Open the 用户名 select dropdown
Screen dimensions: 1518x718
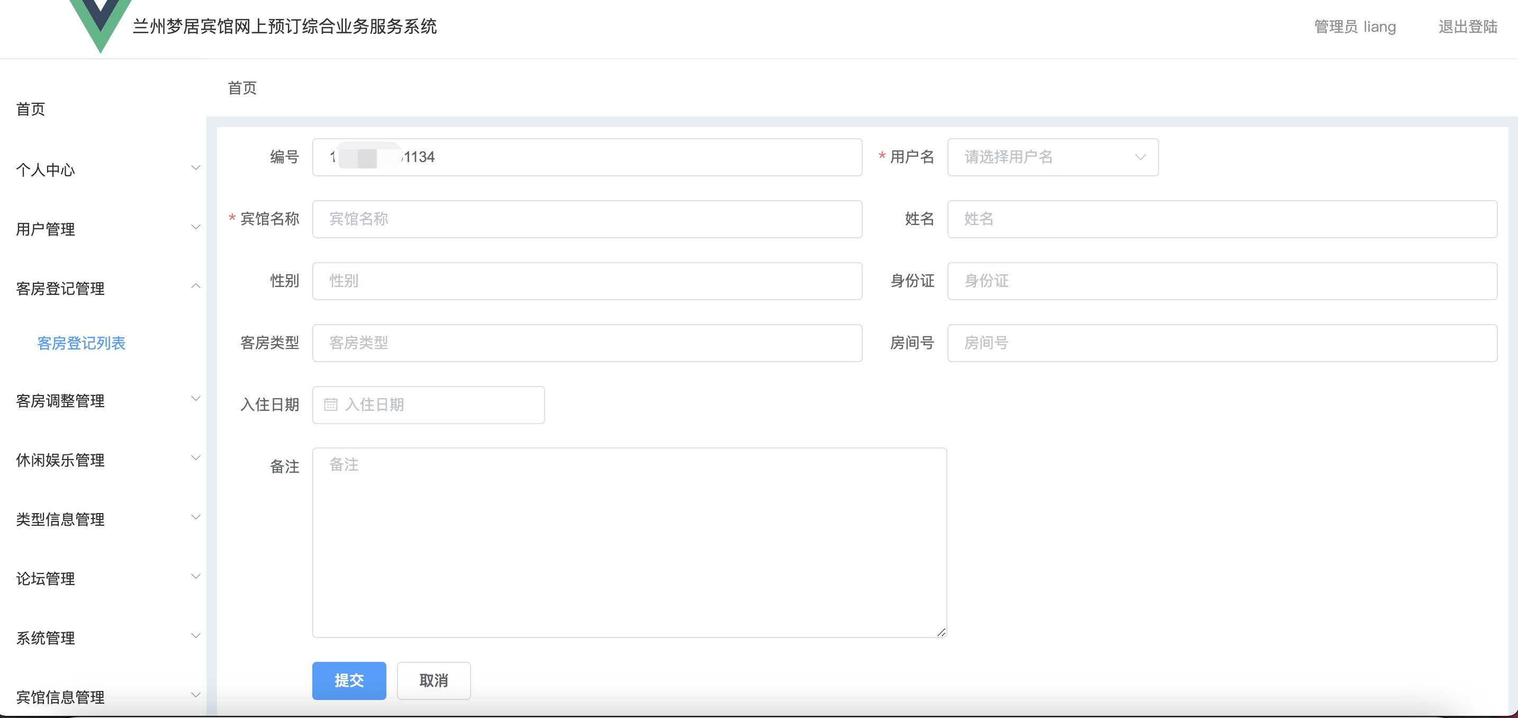click(1052, 157)
